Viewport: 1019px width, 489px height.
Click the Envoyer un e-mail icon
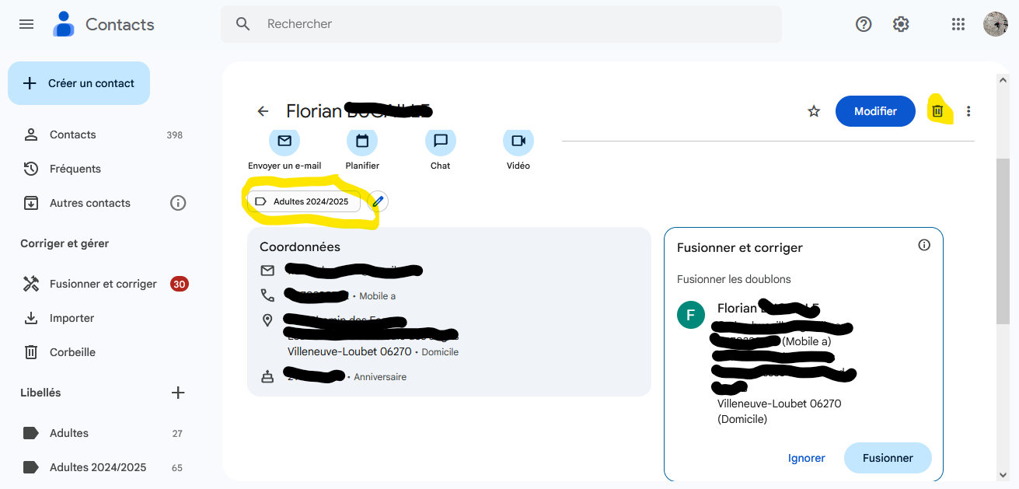coord(284,142)
